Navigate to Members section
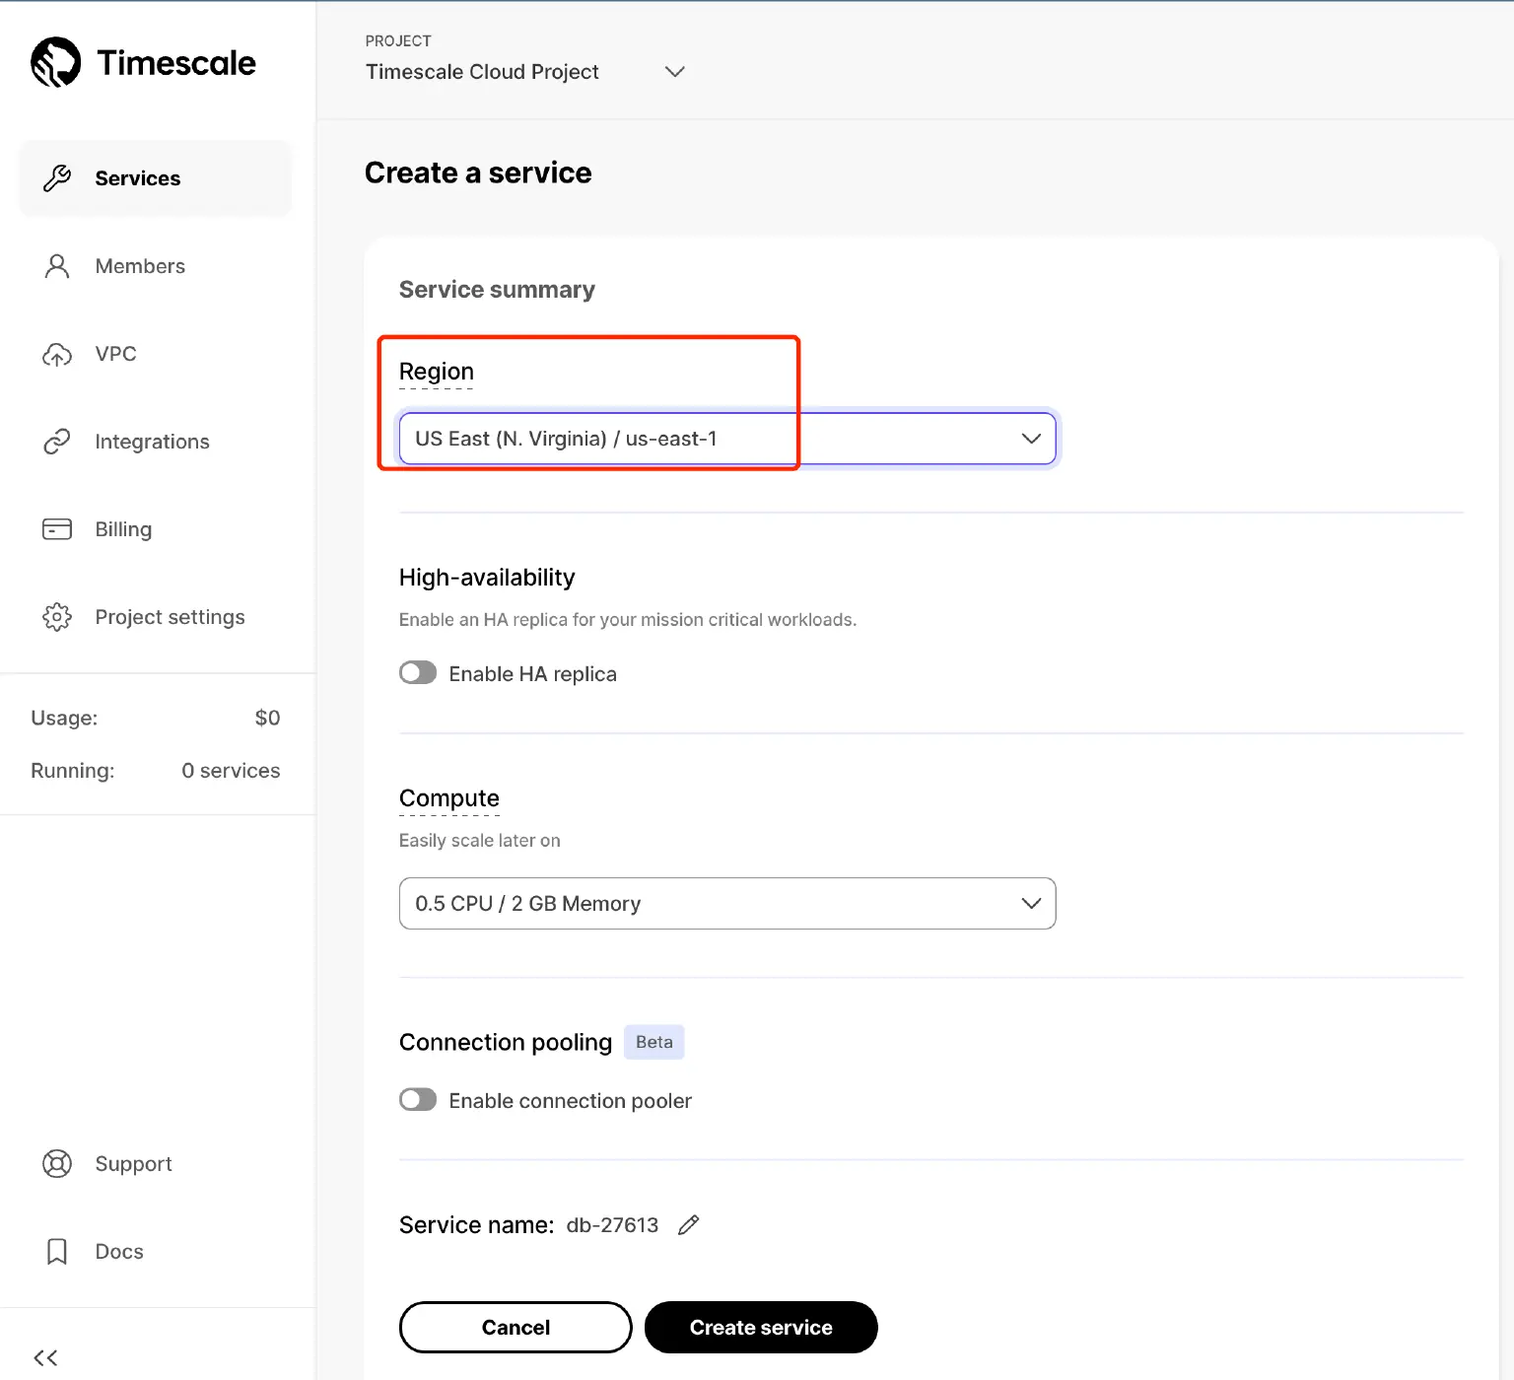This screenshot has width=1514, height=1380. tap(140, 266)
